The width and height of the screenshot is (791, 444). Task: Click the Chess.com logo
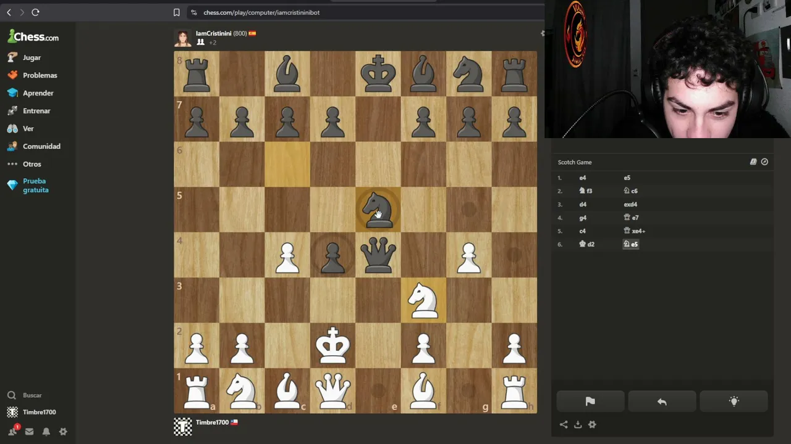tap(33, 36)
